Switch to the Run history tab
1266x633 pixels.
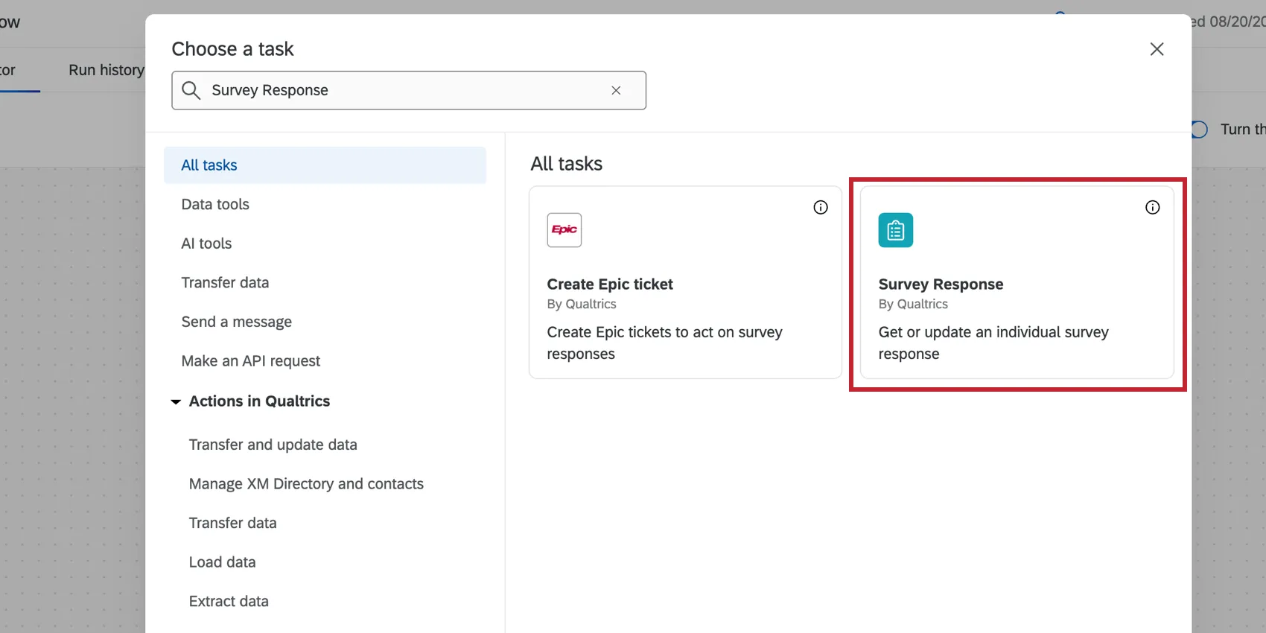[106, 70]
